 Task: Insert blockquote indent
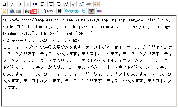click(35, 4)
